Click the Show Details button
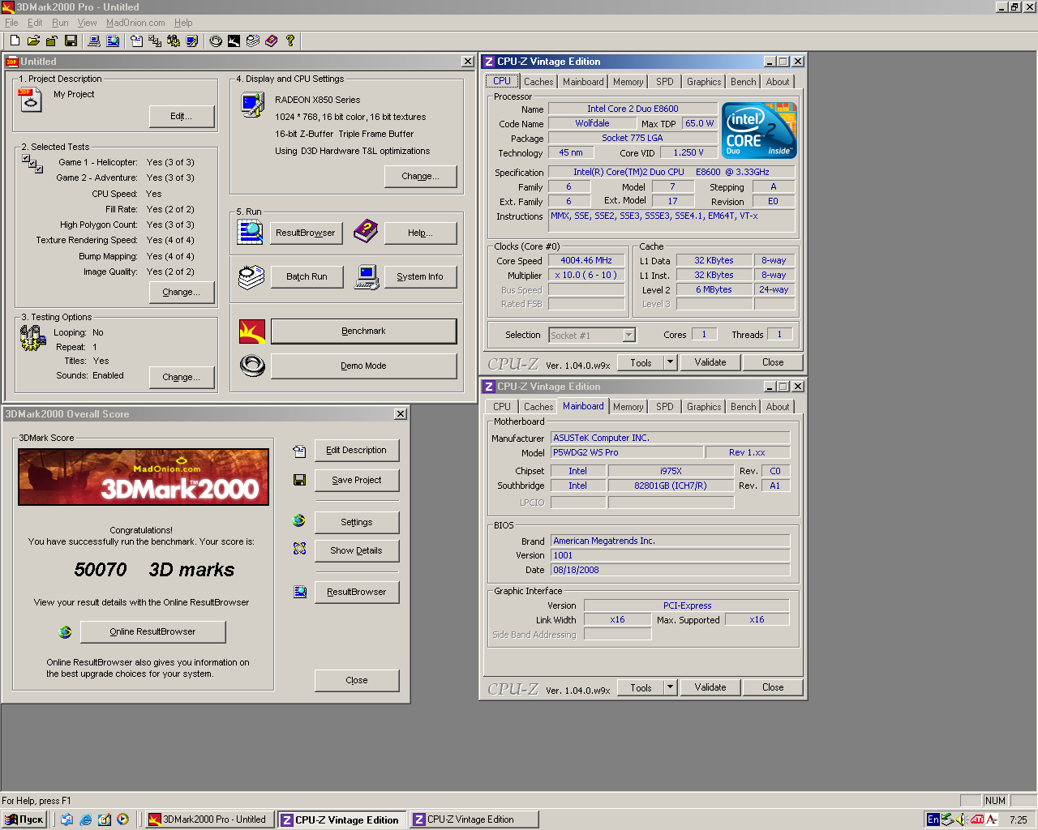Image resolution: width=1038 pixels, height=830 pixels. pos(356,550)
